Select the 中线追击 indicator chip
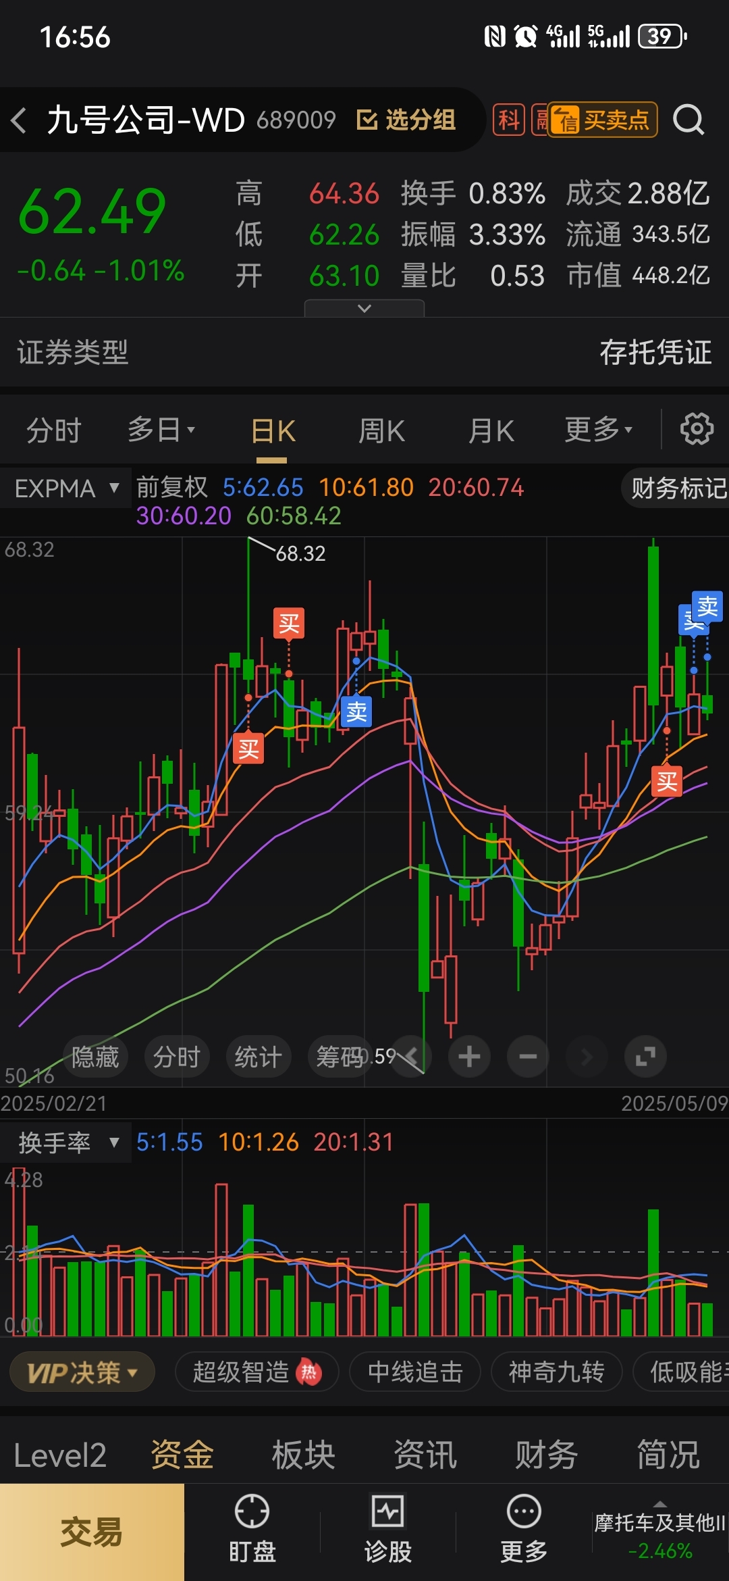The image size is (729, 1581). (415, 1372)
